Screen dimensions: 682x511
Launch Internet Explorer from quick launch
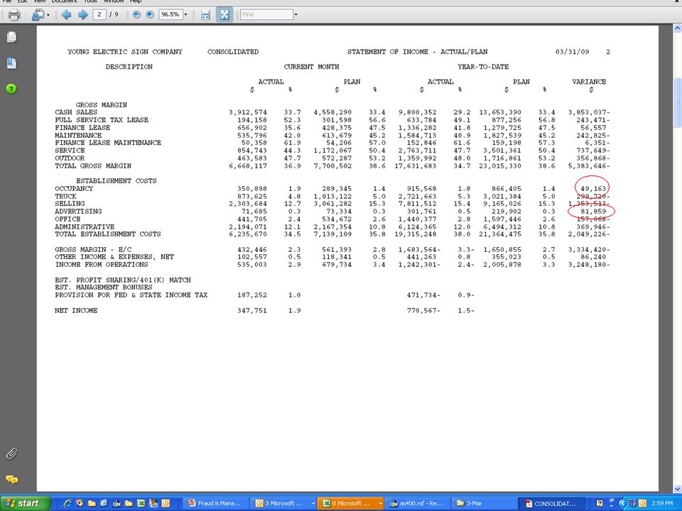[x=67, y=503]
